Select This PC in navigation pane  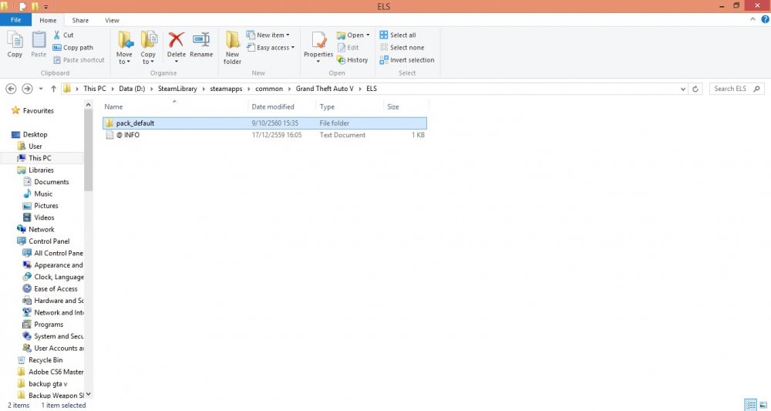click(34, 158)
